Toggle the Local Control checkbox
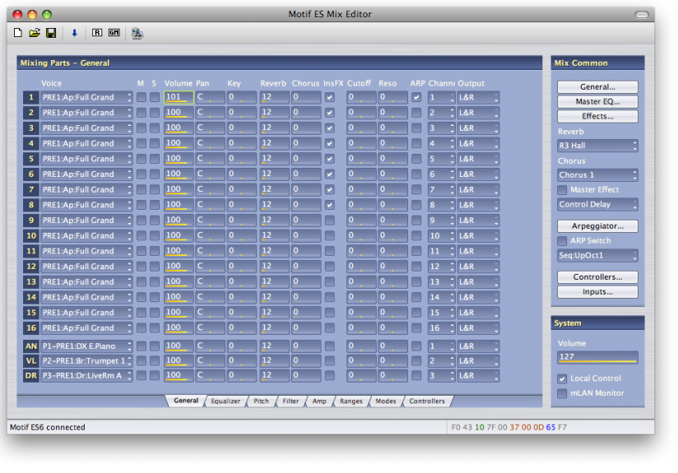The height and width of the screenshot is (473, 678). pyautogui.click(x=563, y=378)
